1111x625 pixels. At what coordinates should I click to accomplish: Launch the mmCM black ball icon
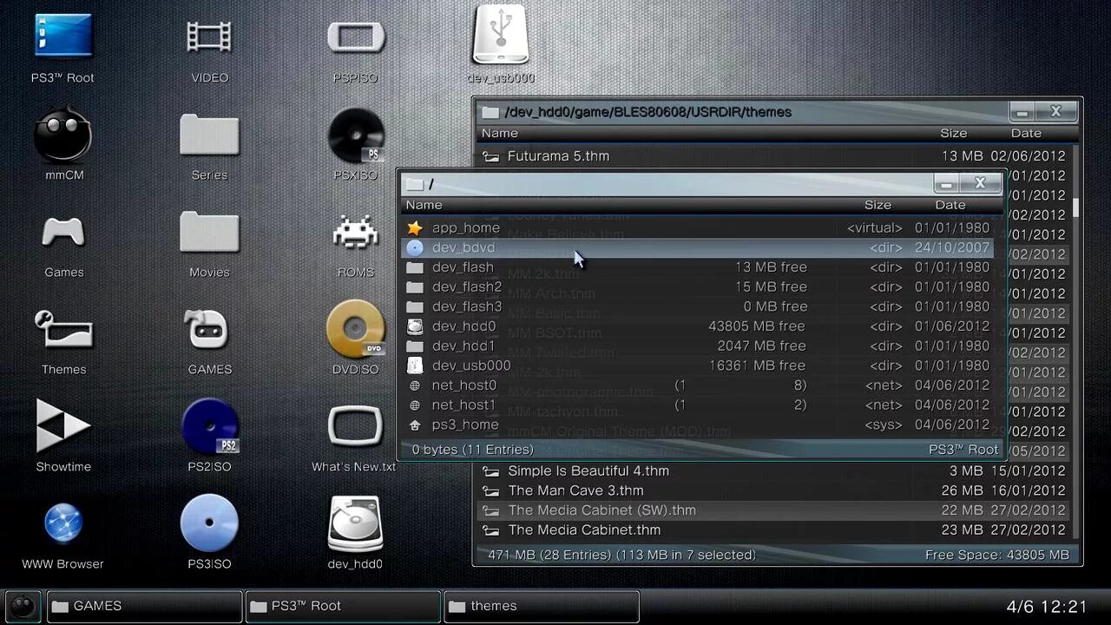click(62, 135)
